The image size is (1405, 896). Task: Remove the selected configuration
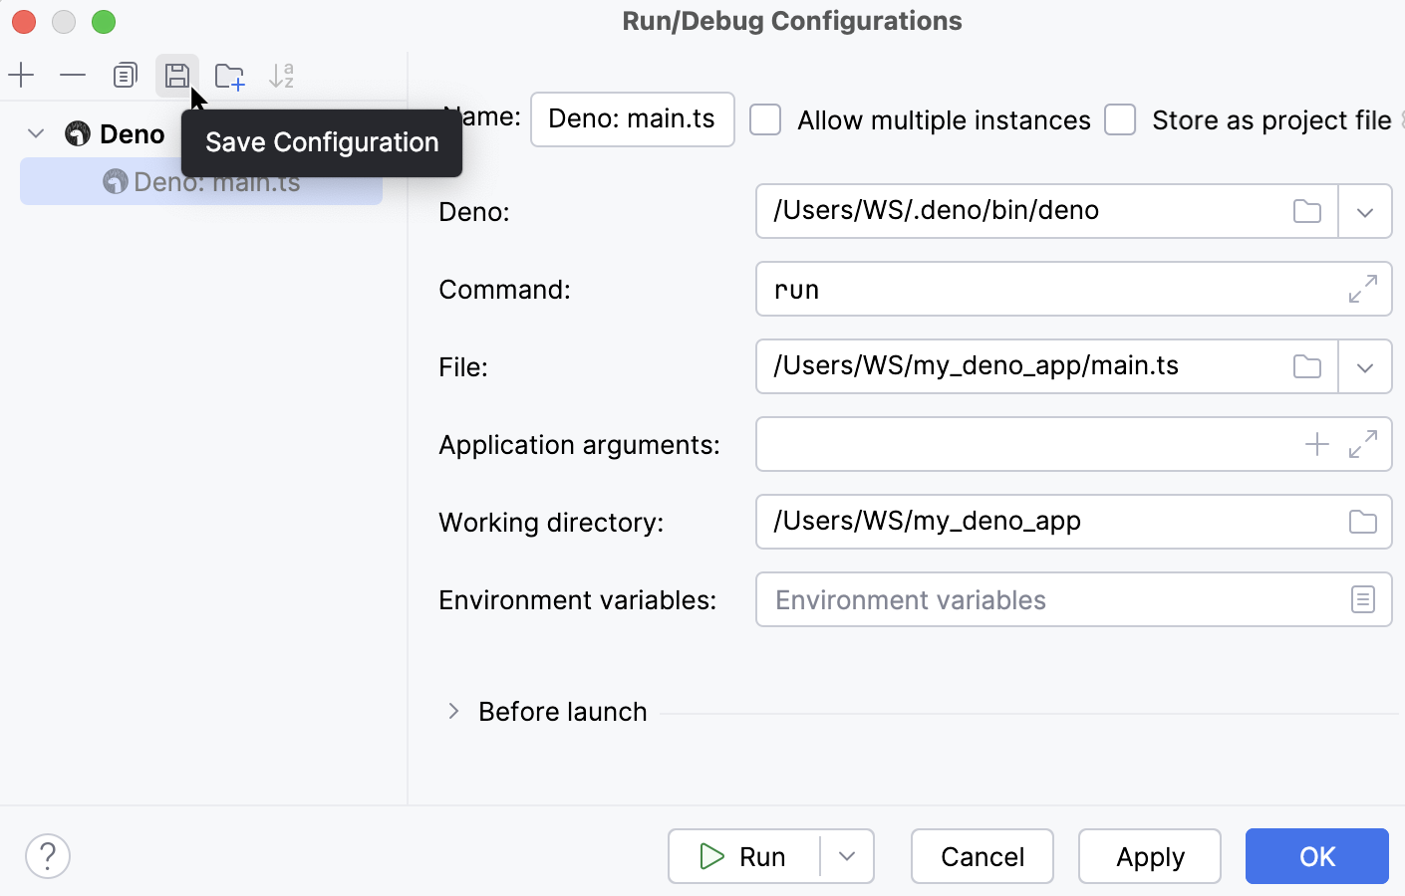(x=71, y=75)
